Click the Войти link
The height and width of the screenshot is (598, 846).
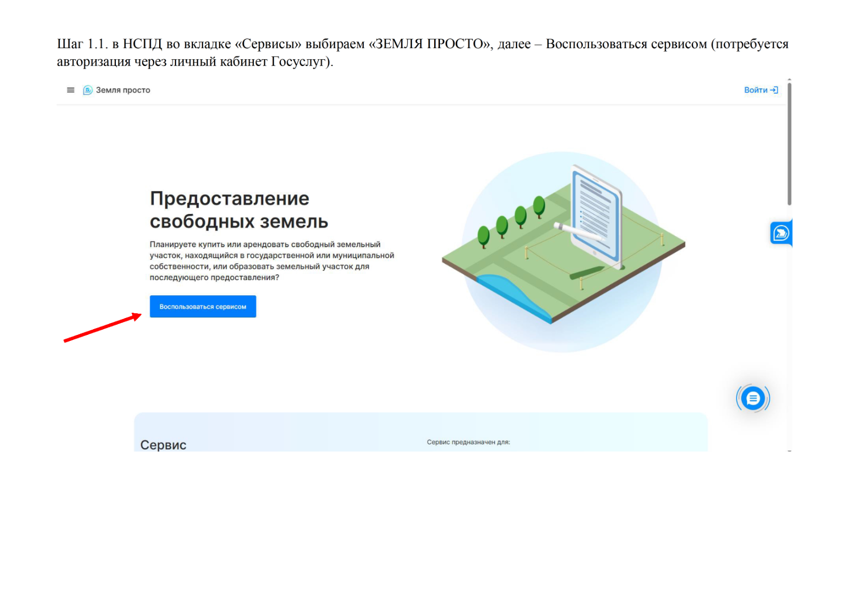coord(756,90)
